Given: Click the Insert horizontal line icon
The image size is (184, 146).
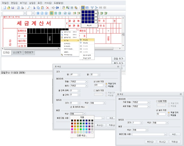Looking at the screenshot, I should 72,8.
